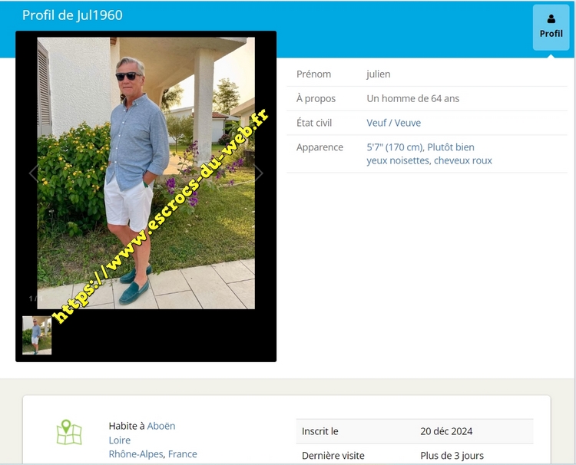Image resolution: width=576 pixels, height=465 pixels.
Task: Click the Dernière visite row
Action: tap(415, 456)
